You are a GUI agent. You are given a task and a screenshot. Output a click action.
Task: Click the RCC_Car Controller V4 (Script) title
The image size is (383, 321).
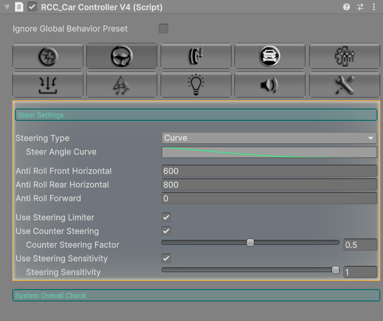pyautogui.click(x=102, y=7)
